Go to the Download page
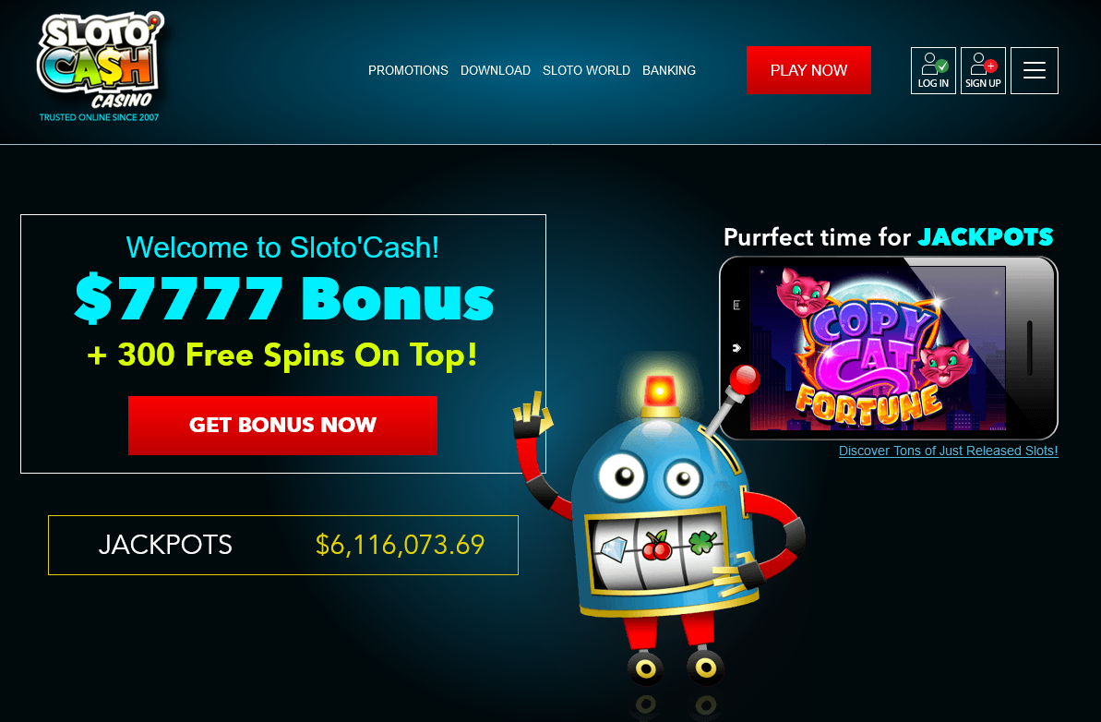 coord(495,70)
